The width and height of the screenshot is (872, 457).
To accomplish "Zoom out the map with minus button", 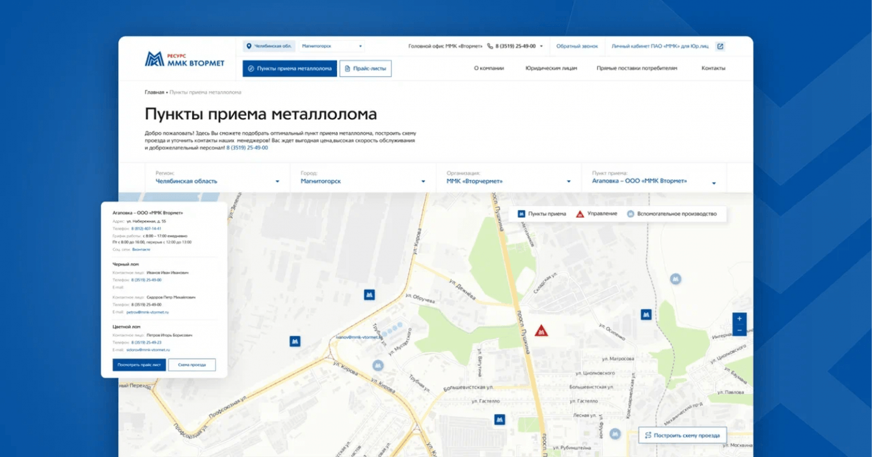I will click(739, 331).
